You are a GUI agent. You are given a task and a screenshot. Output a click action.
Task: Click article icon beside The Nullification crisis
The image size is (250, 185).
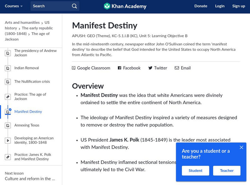pos(7,82)
